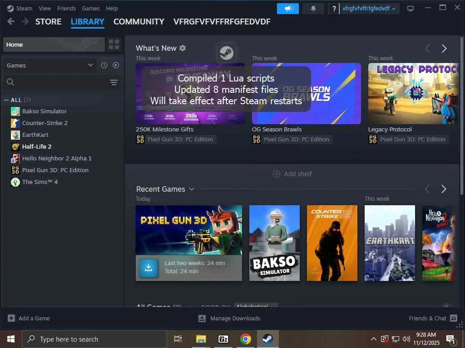Open What's New settings gear
The width and height of the screenshot is (465, 348).
point(183,48)
